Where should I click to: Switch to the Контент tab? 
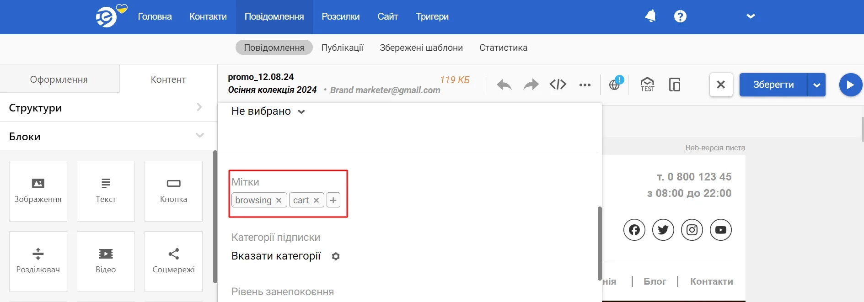(x=168, y=79)
